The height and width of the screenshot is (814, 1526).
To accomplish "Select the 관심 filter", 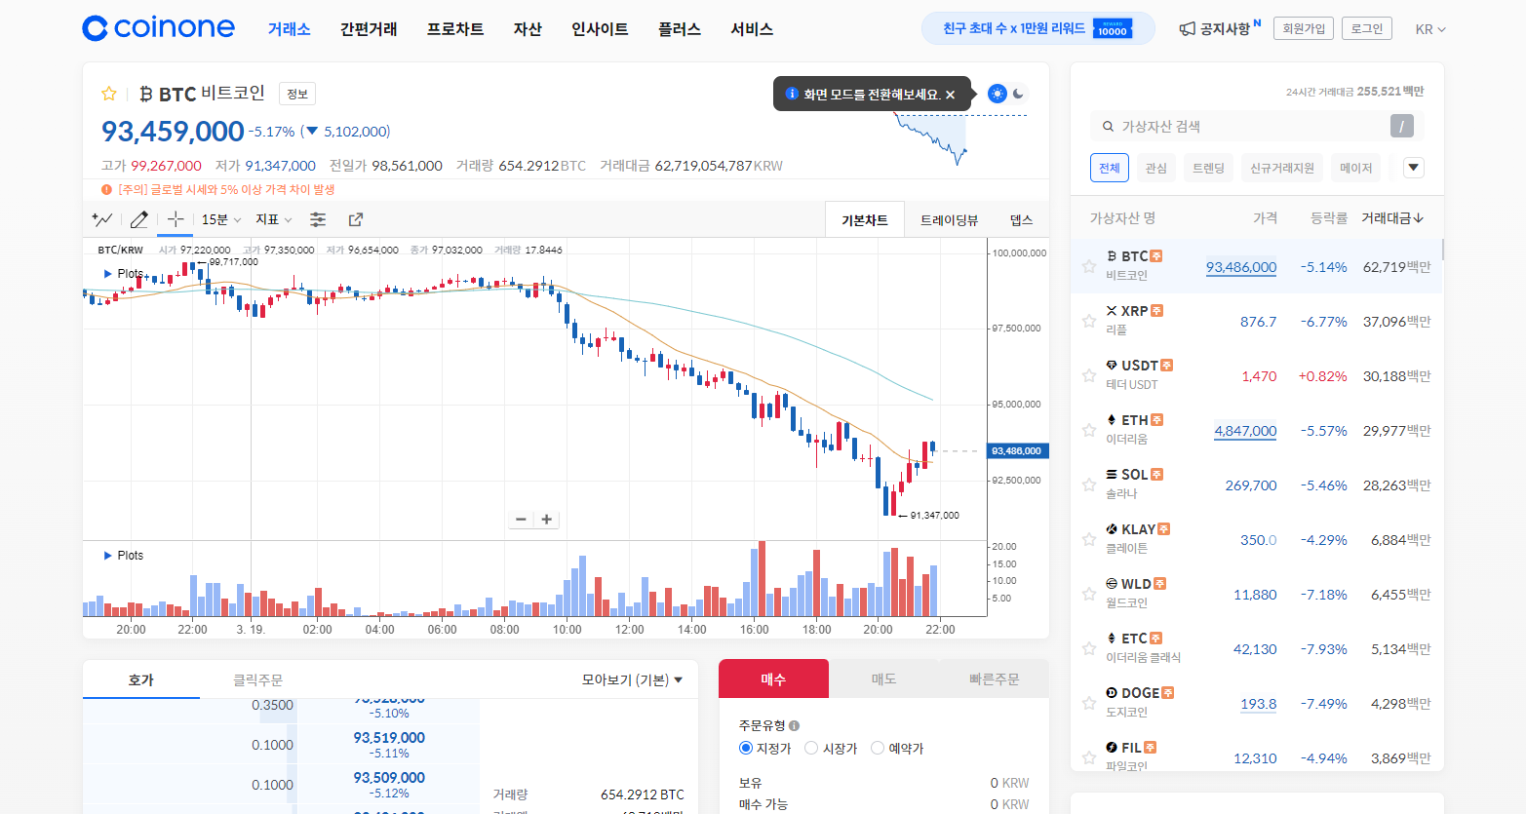I will (x=1155, y=168).
